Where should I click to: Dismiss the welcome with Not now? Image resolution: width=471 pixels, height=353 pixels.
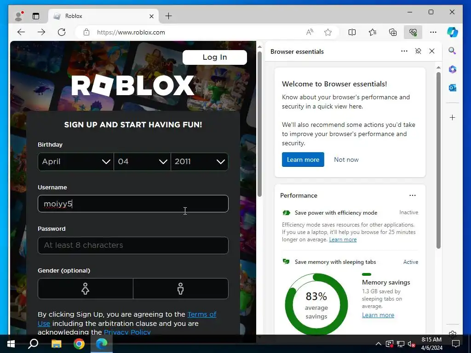[346, 159]
